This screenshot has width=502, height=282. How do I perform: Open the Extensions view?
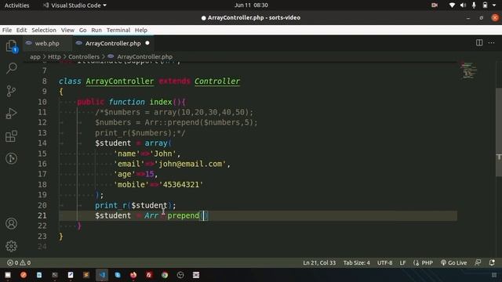12,136
